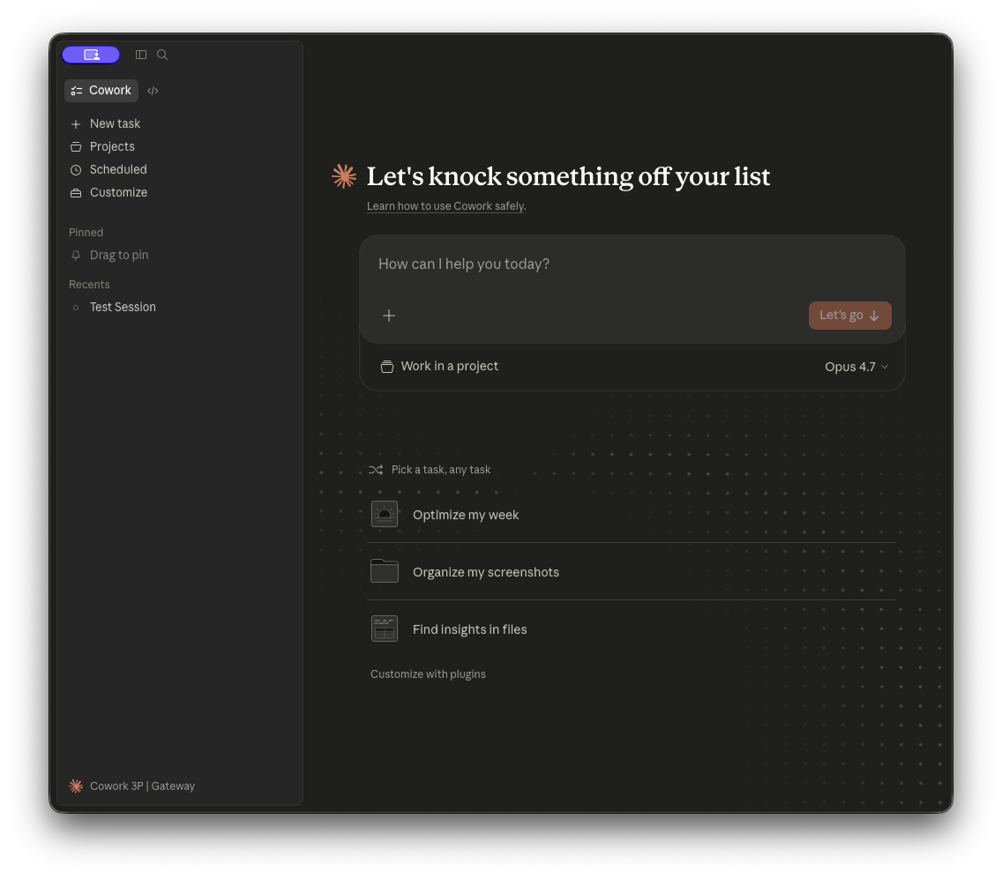Choose the Organize my screenshots suggestion
Image resolution: width=1002 pixels, height=878 pixels.
[485, 572]
